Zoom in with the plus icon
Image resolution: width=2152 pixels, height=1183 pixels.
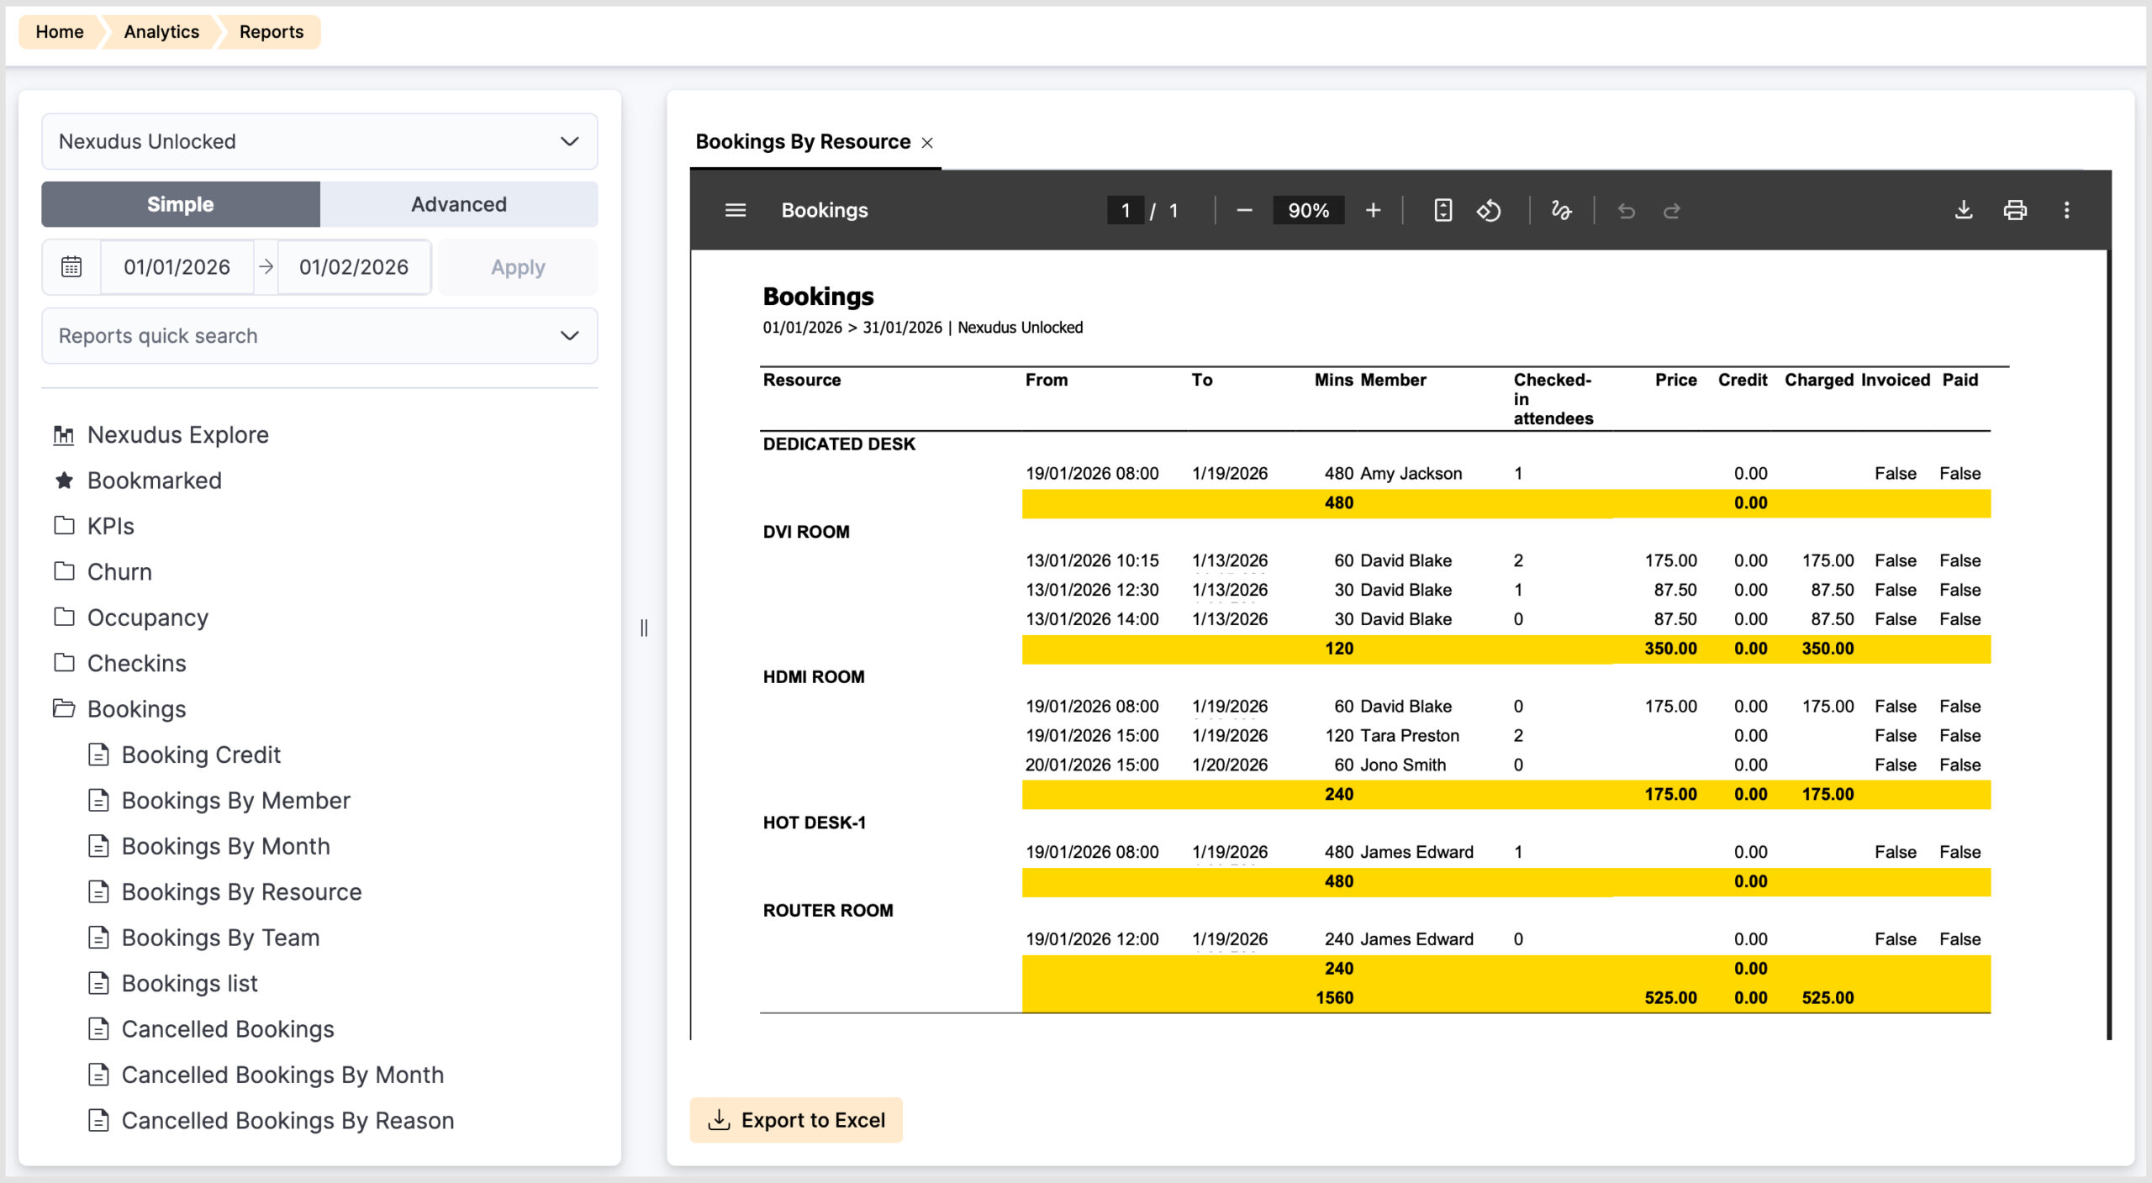point(1373,210)
